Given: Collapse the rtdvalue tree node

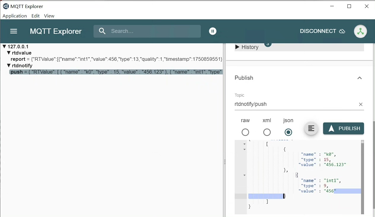Looking at the screenshot, I should click(x=9, y=53).
